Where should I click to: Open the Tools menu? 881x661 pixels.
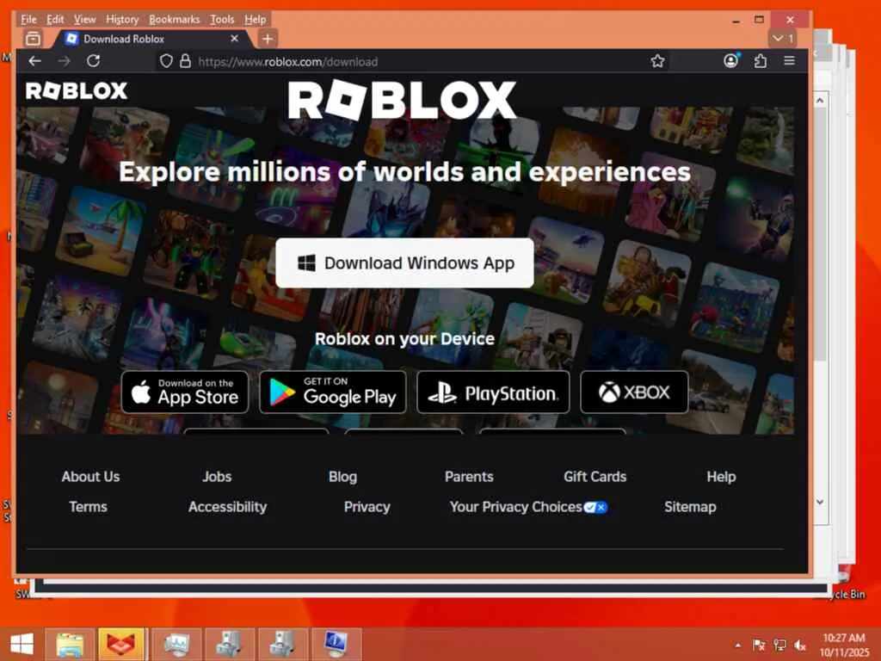pyautogui.click(x=222, y=19)
